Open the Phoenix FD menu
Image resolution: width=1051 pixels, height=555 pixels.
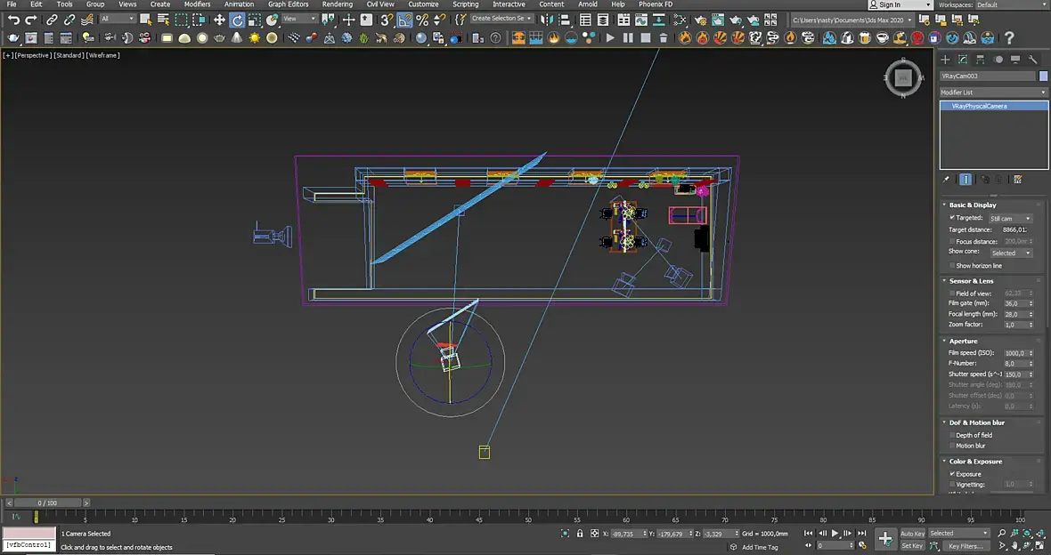tap(656, 4)
